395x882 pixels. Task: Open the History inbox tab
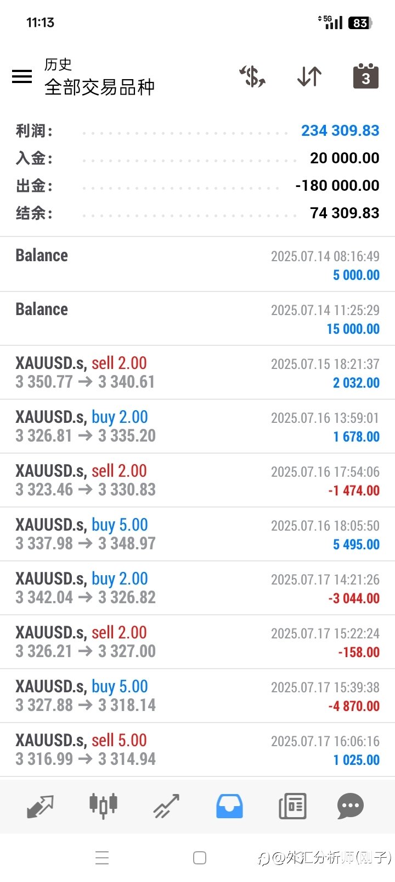(x=229, y=806)
